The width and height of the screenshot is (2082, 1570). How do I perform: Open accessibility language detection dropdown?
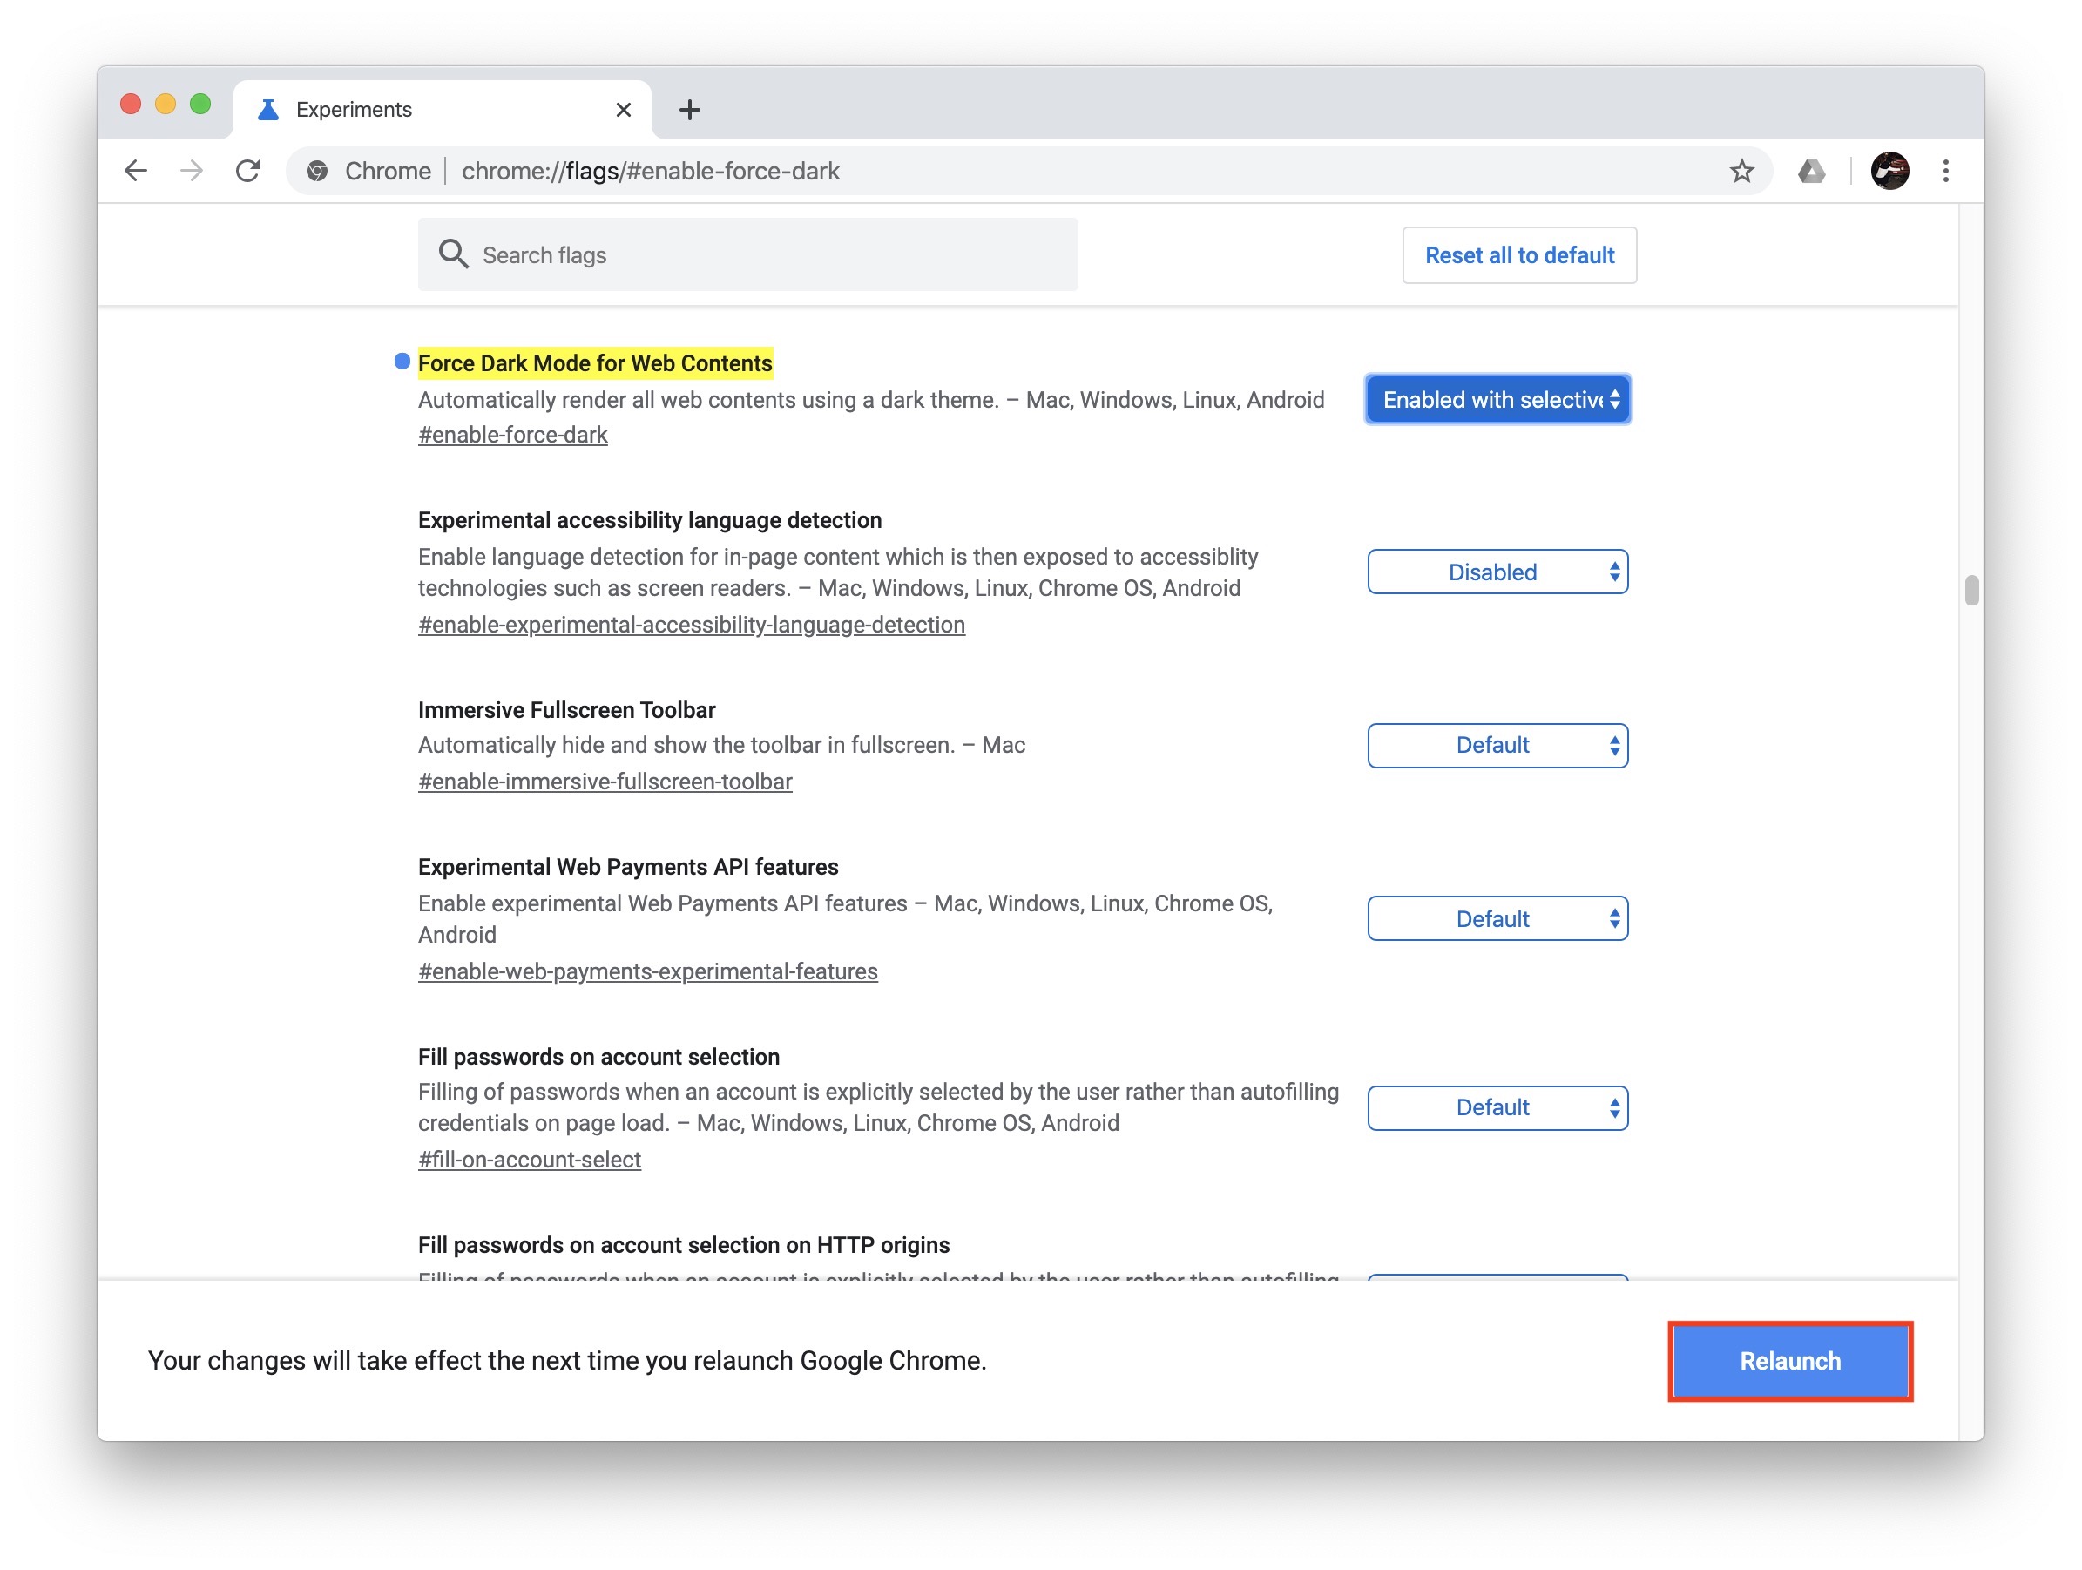(x=1497, y=572)
